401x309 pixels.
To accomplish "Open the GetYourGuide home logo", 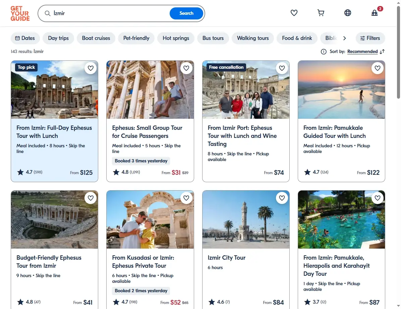I will click(20, 13).
